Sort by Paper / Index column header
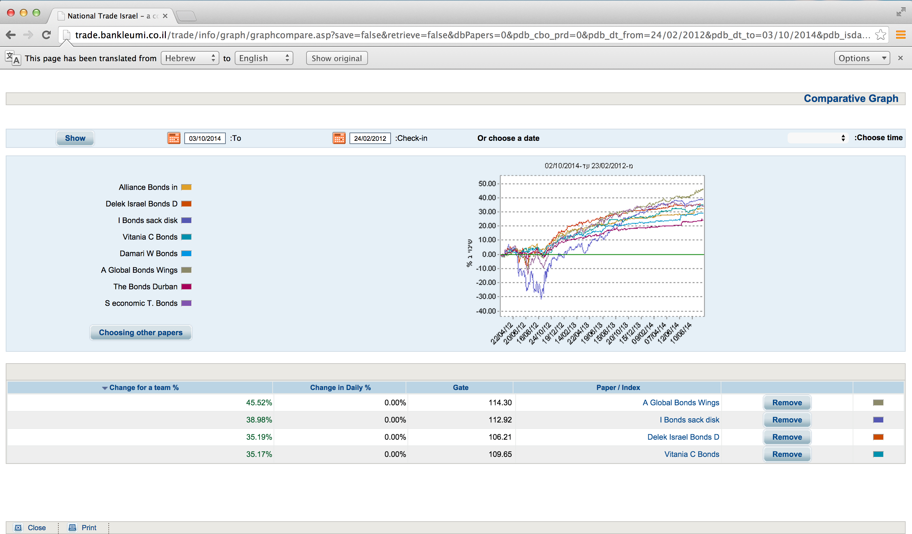This screenshot has width=912, height=534. pyautogui.click(x=618, y=387)
